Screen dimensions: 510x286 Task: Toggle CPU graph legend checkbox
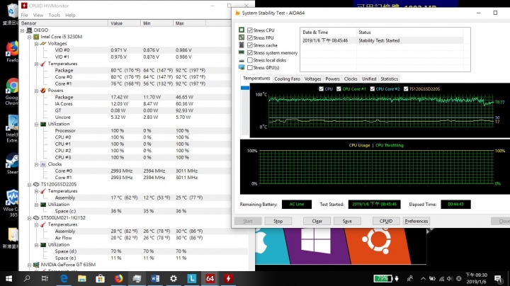pos(322,88)
